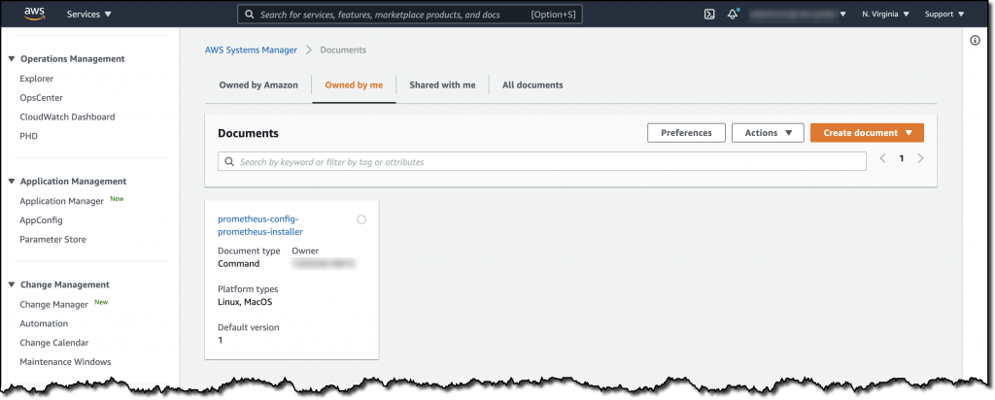This screenshot has width=995, height=400.
Task: Open Maintenance Windows in sidebar
Action: [x=65, y=362]
